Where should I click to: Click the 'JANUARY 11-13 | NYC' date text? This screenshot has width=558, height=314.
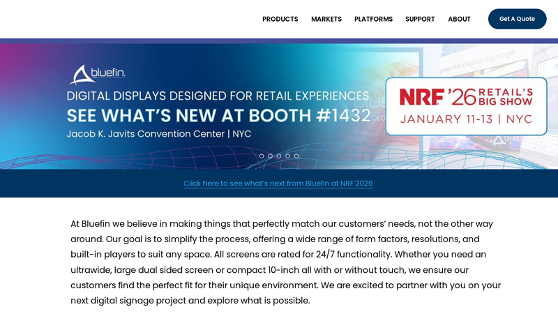click(x=465, y=119)
